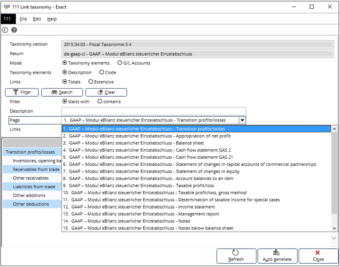Choose the Description radio option
Screen dimensions: 340x267
pyautogui.click(x=64, y=72)
